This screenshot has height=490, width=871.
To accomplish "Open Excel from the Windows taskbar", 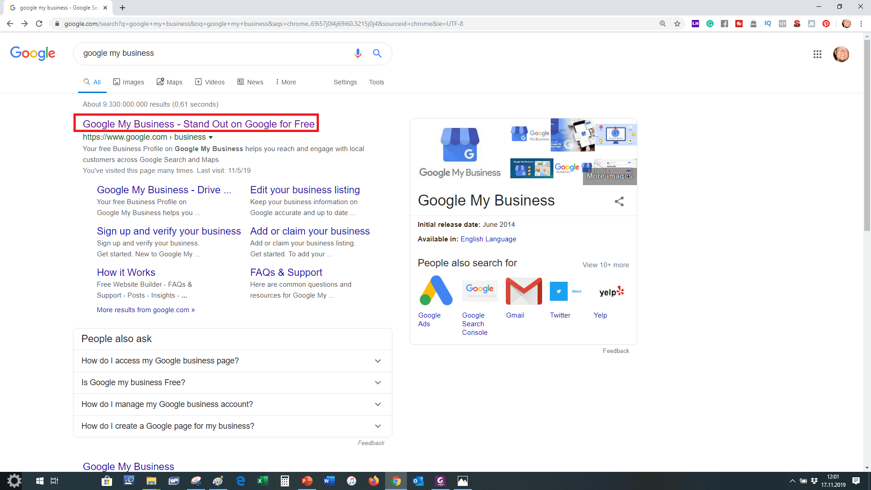I will [262, 481].
